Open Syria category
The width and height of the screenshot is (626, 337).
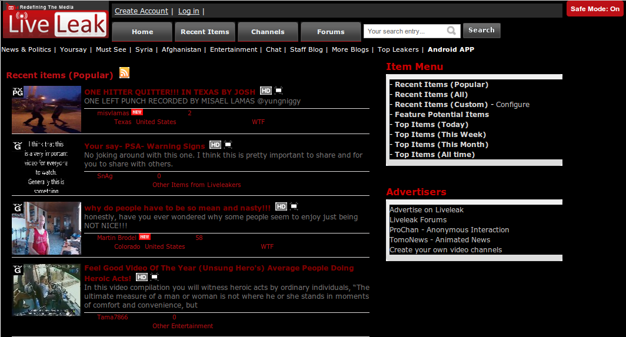[144, 49]
